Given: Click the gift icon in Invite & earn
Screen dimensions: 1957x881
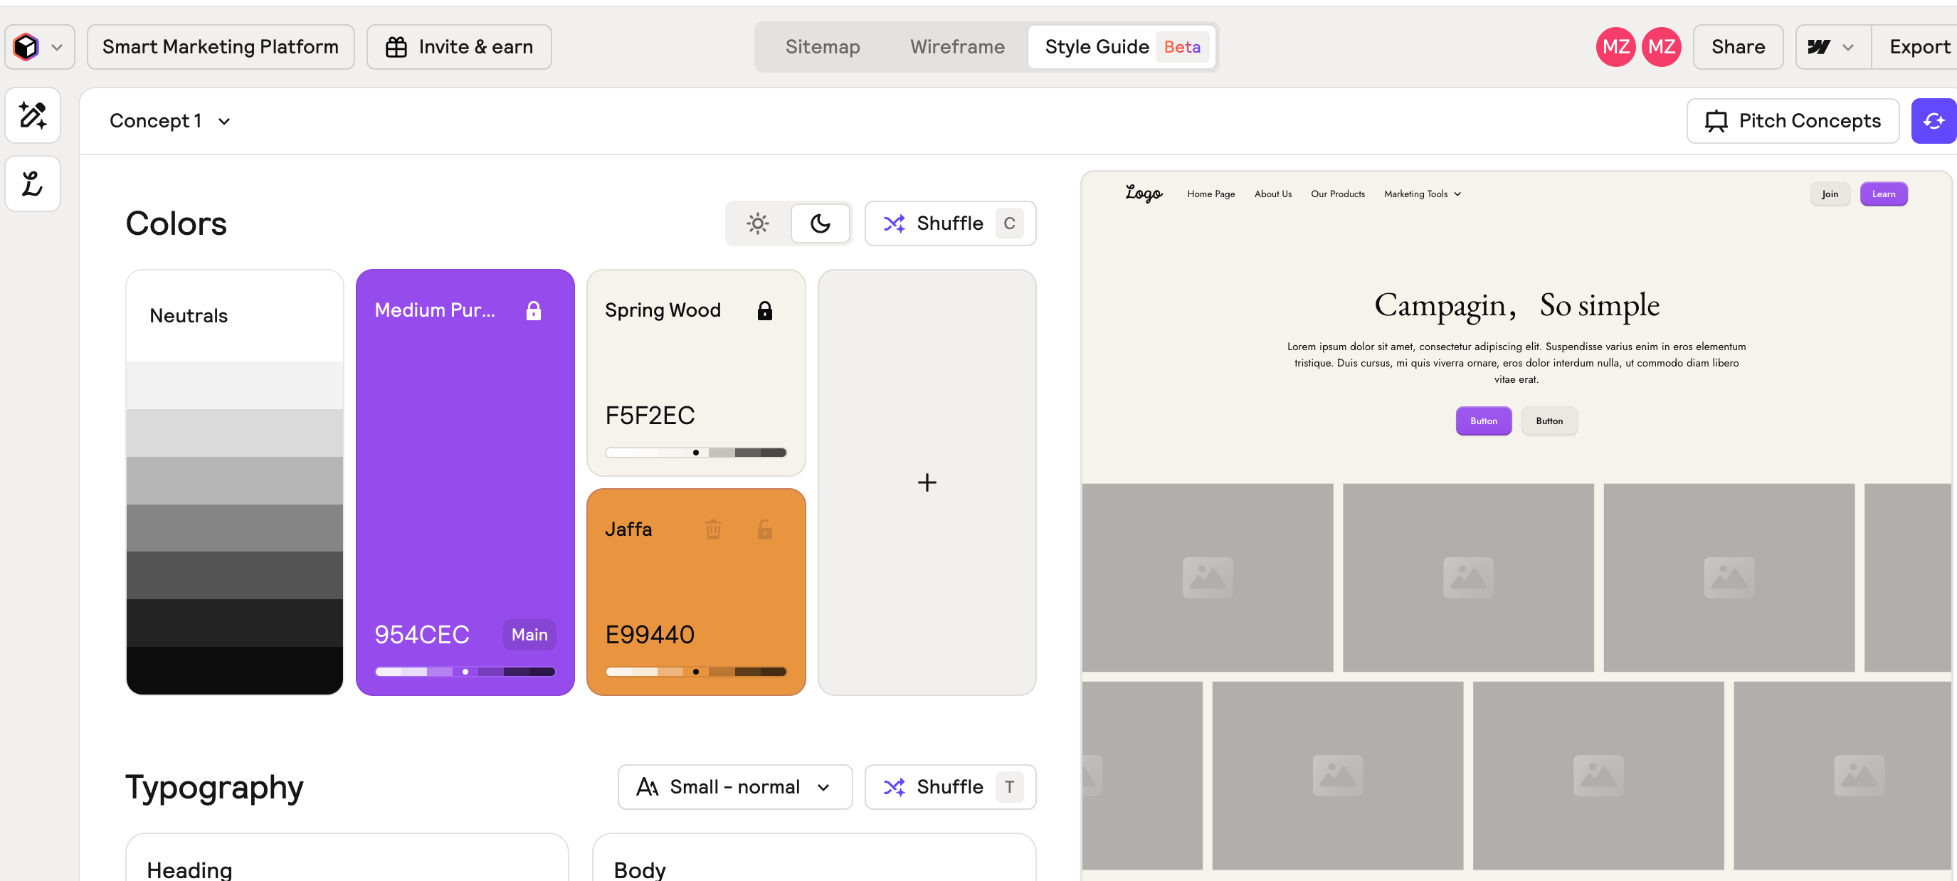Looking at the screenshot, I should tap(396, 47).
